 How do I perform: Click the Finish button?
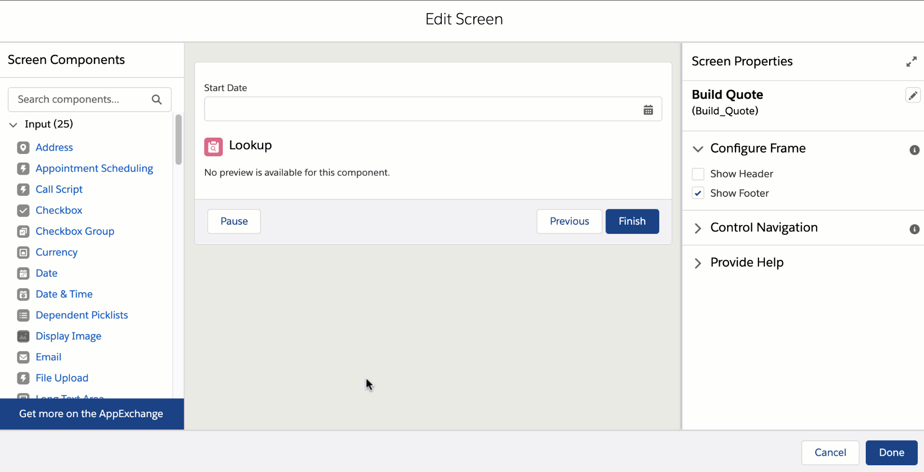point(632,221)
